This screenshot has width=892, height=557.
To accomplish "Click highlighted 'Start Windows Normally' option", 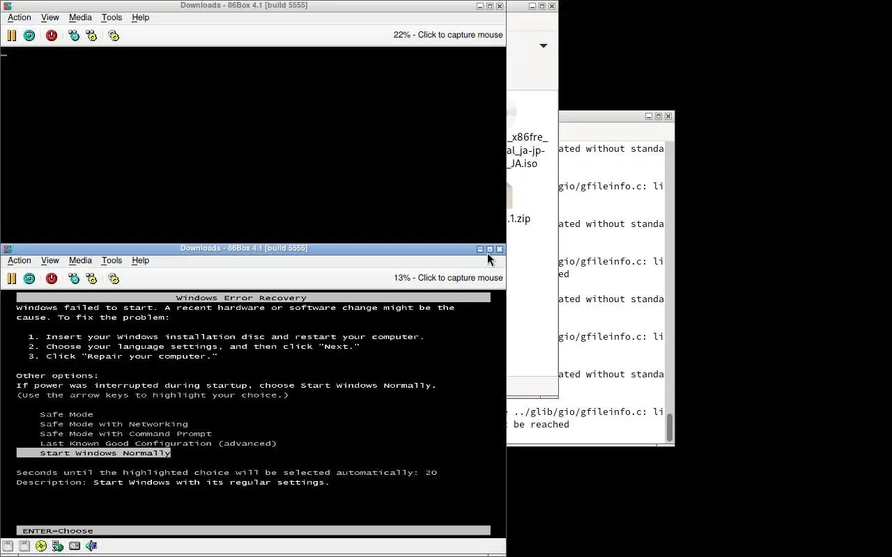I will tap(93, 453).
